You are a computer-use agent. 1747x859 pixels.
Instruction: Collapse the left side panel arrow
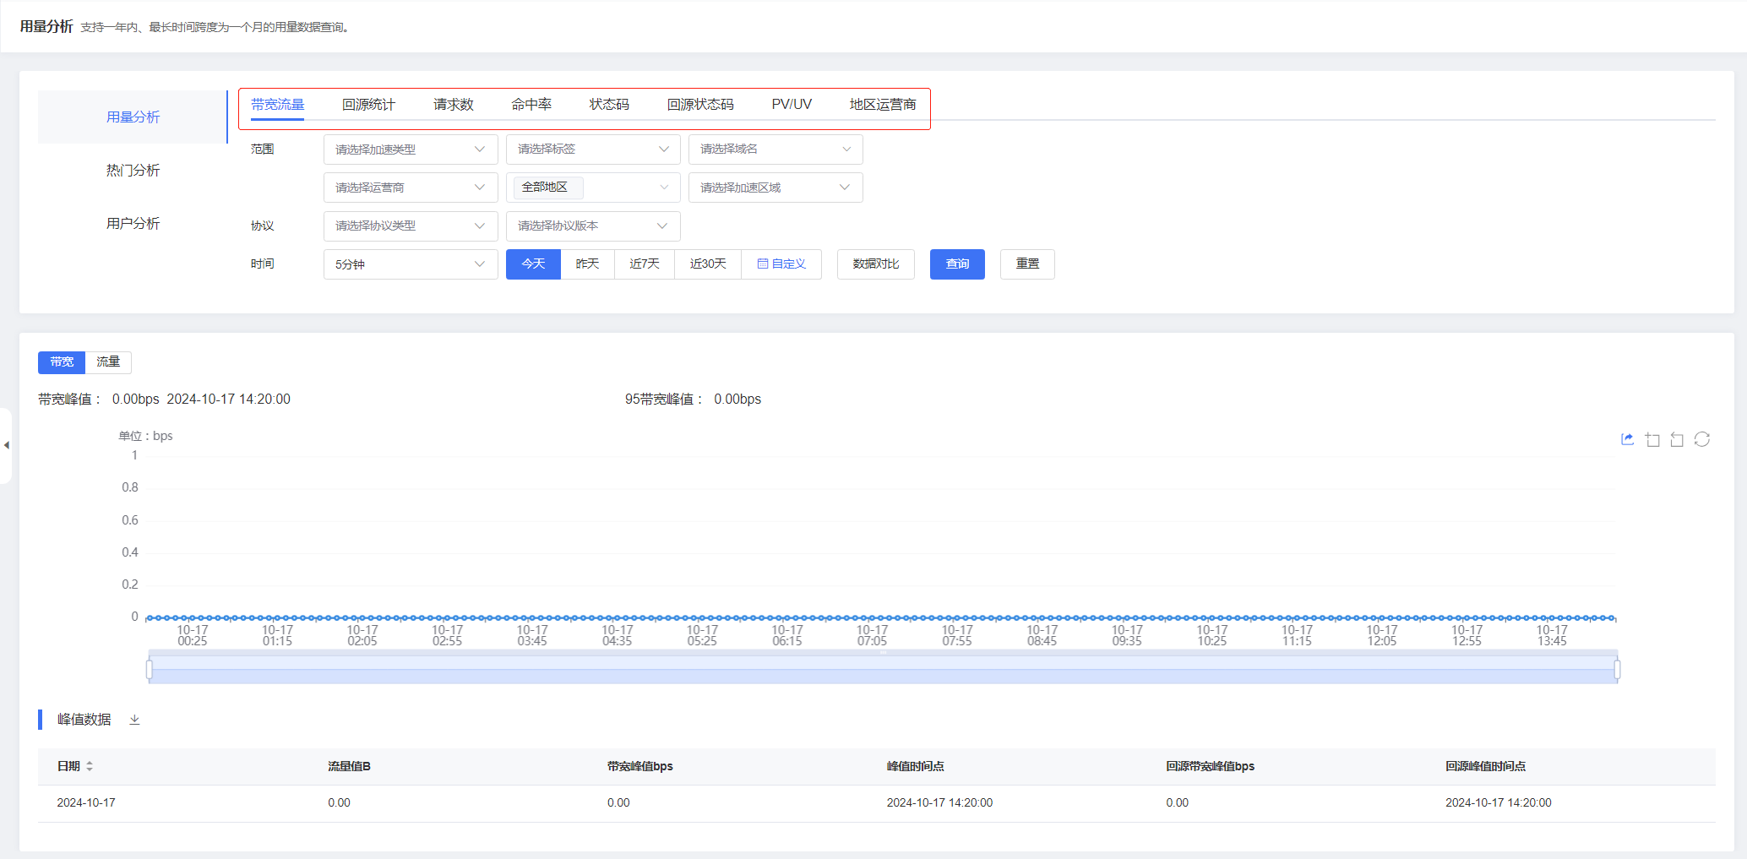pos(6,445)
